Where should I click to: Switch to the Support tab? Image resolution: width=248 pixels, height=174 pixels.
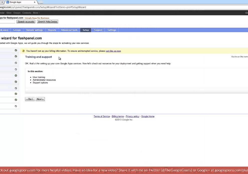point(98,30)
